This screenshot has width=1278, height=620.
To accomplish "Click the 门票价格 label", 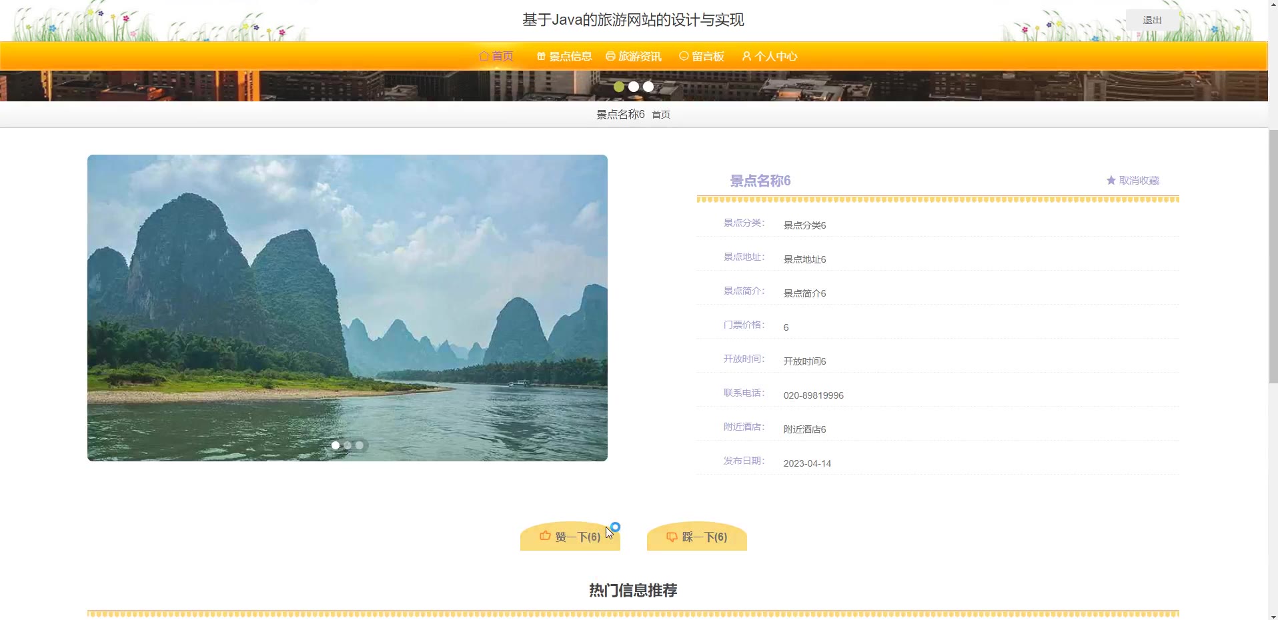I will 744,325.
